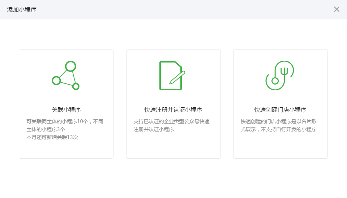
Task: Click the text 本月还可新增关联13次
Action: tap(52, 137)
